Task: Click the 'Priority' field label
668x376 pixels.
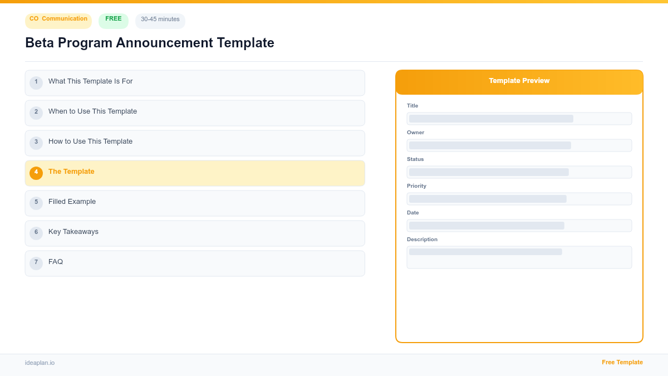Action: point(416,186)
